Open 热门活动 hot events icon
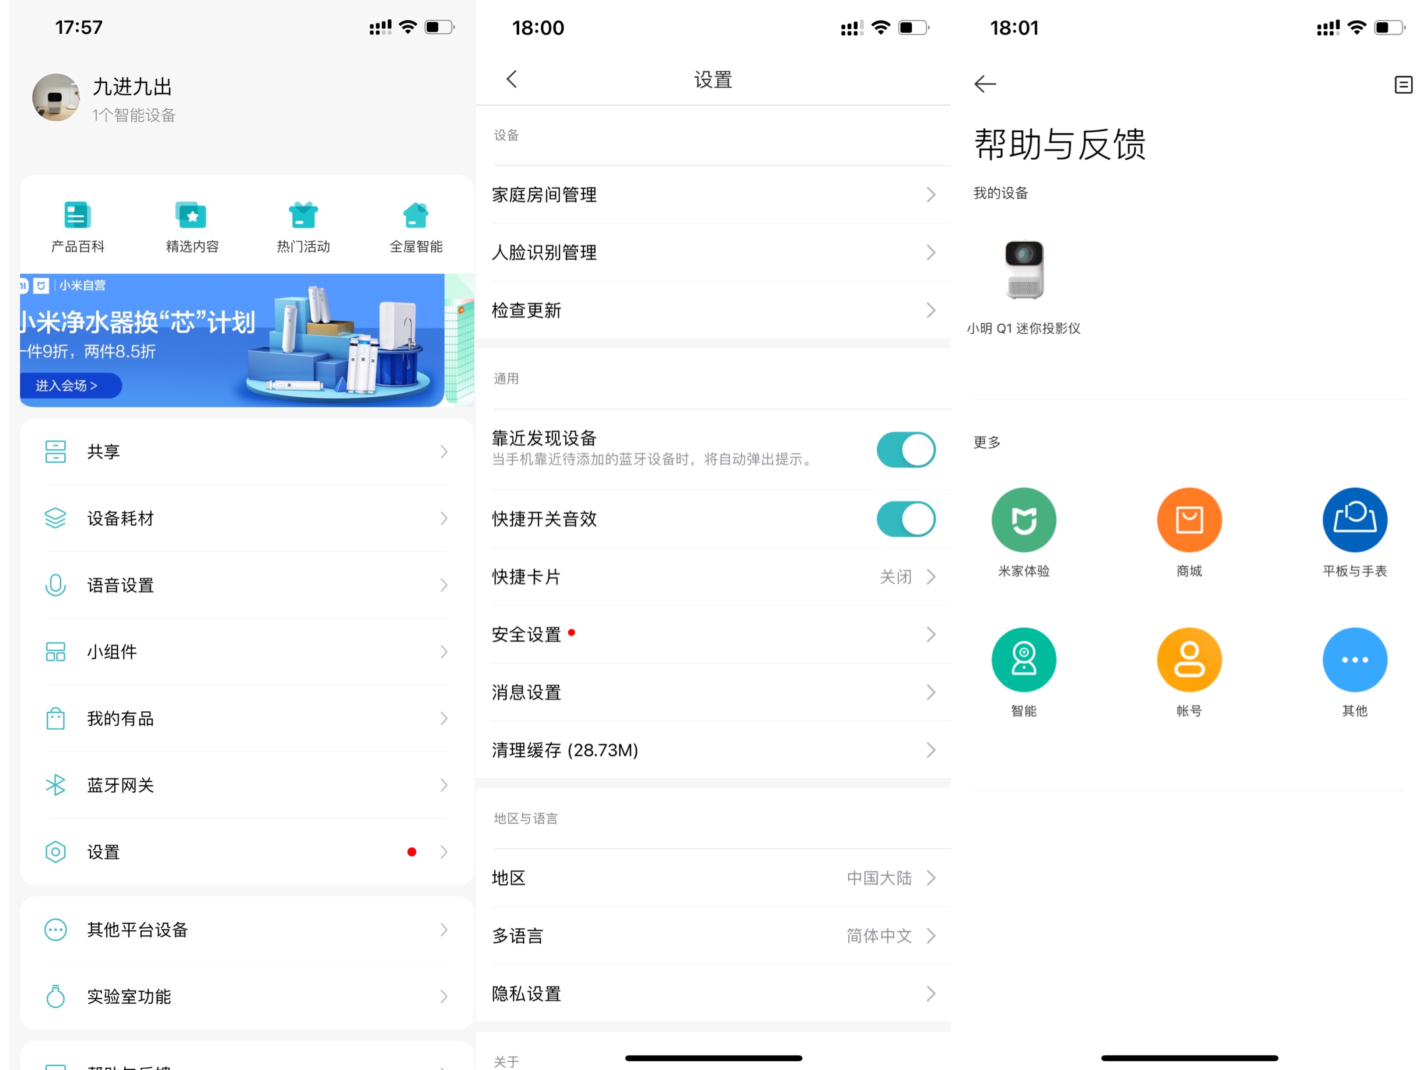1428x1070 pixels. click(303, 216)
